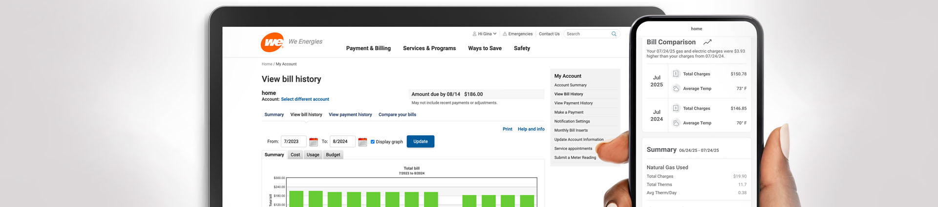Open Submit a Meter Reading in sidebar

click(575, 158)
